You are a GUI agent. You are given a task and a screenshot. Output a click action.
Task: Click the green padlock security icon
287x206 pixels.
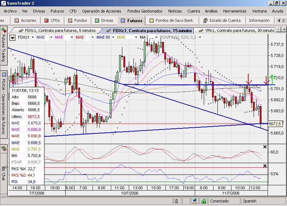(x=203, y=201)
